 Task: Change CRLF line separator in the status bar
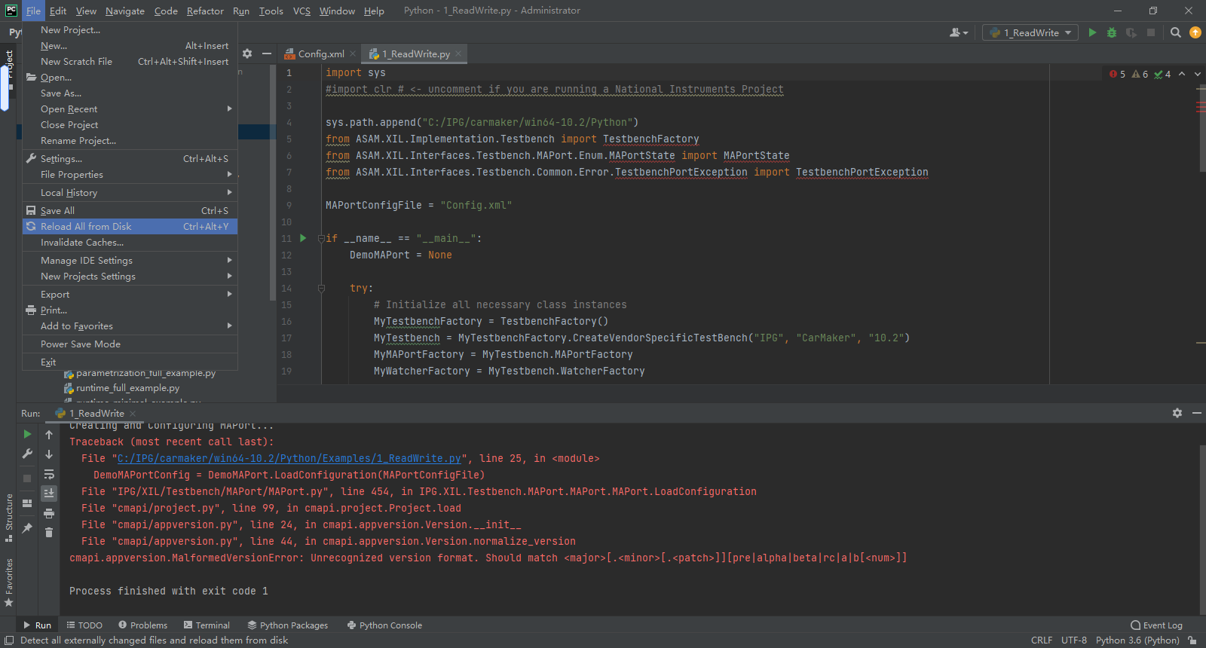point(1042,640)
